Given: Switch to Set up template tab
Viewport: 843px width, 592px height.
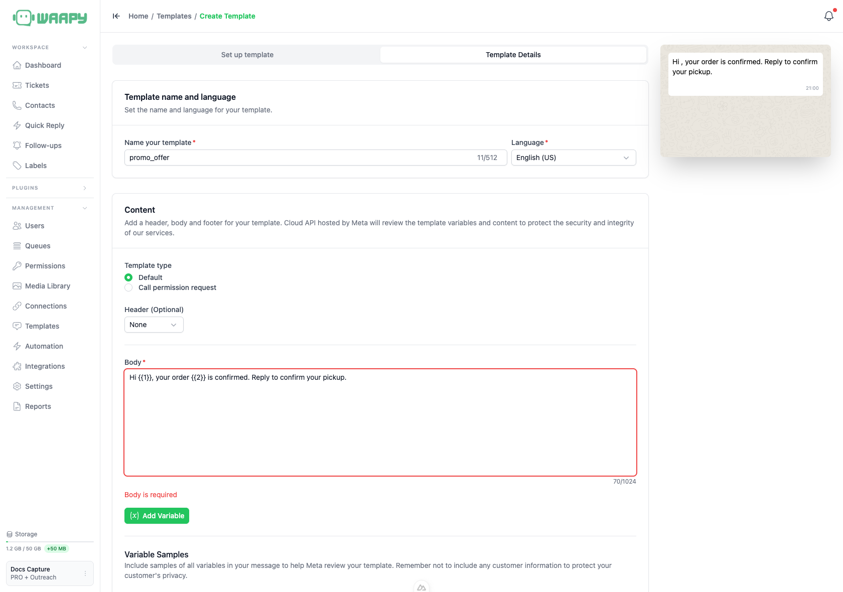Looking at the screenshot, I should click(x=247, y=55).
